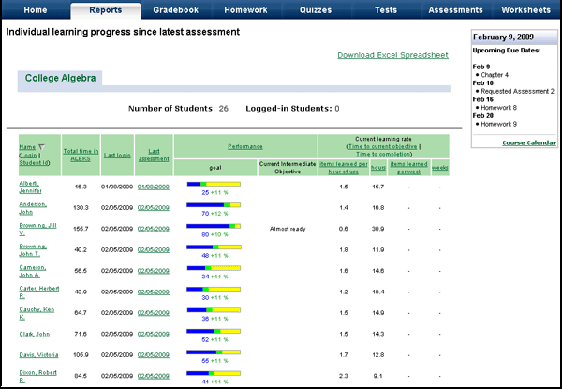The height and width of the screenshot is (389, 562).
Task: Open the Worksheets tab
Action: [525, 10]
